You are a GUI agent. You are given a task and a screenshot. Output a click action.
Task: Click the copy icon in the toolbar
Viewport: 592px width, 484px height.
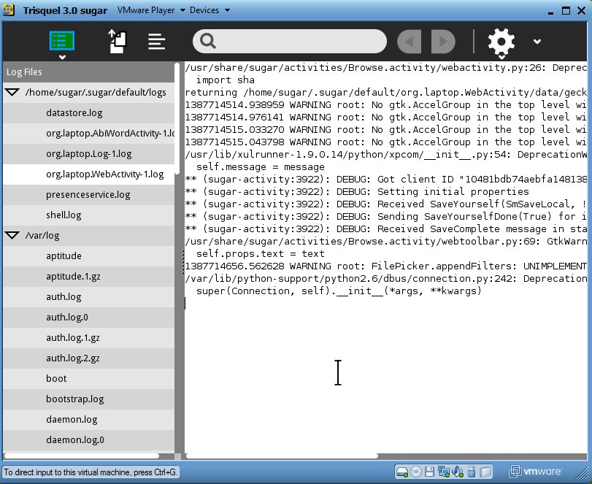[118, 42]
